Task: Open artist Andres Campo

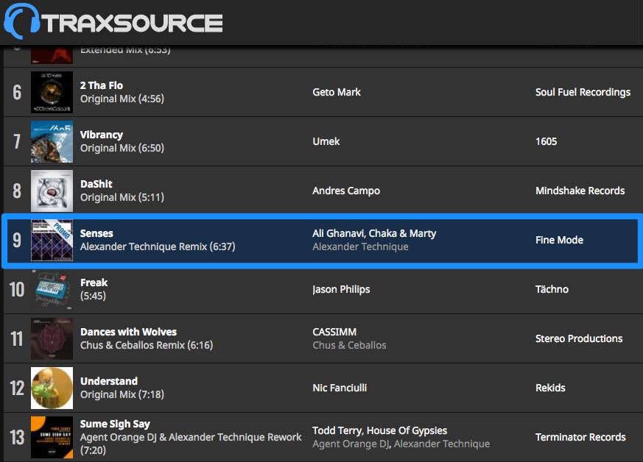Action: [346, 191]
